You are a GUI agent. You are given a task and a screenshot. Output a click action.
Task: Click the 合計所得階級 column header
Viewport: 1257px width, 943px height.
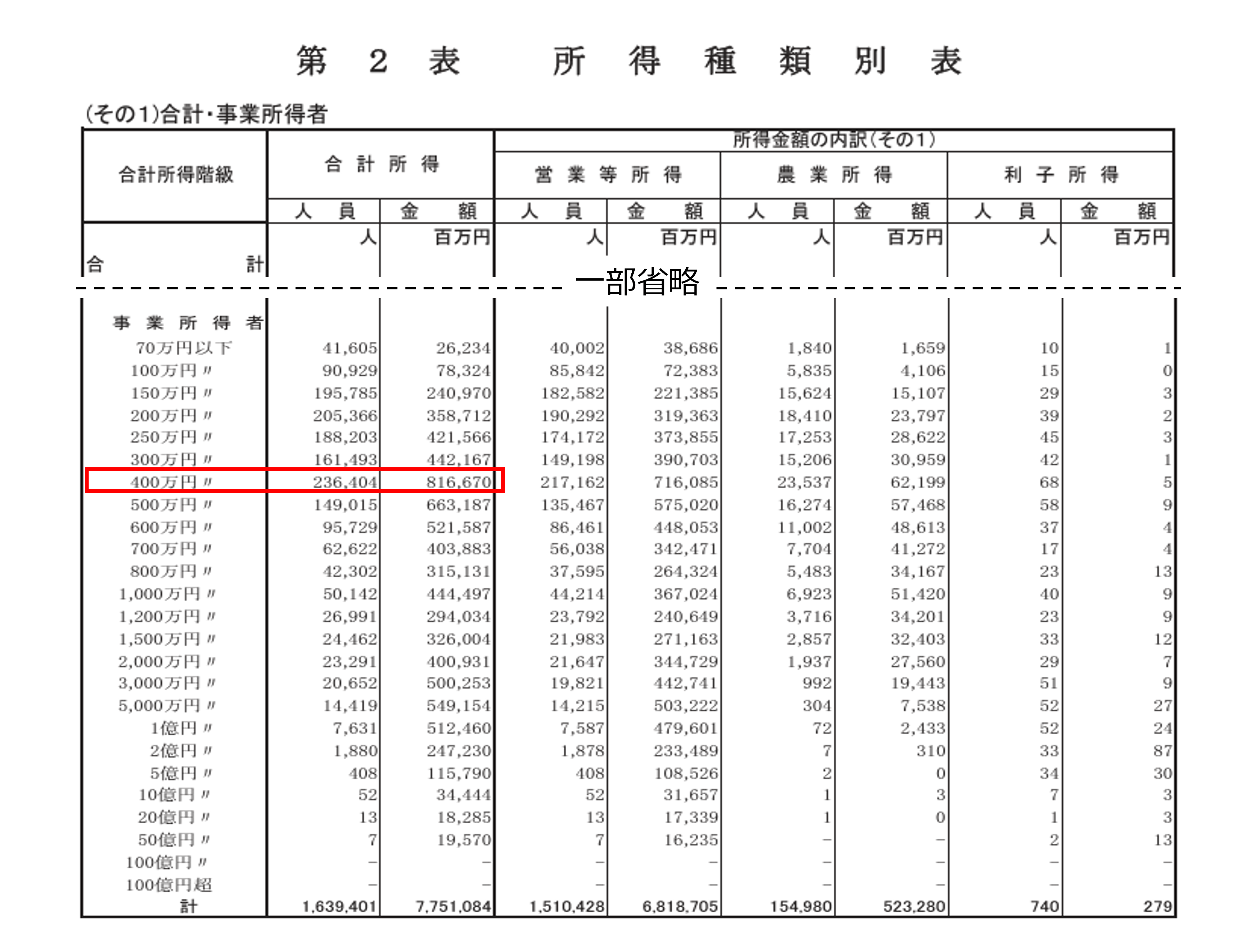coord(176,175)
